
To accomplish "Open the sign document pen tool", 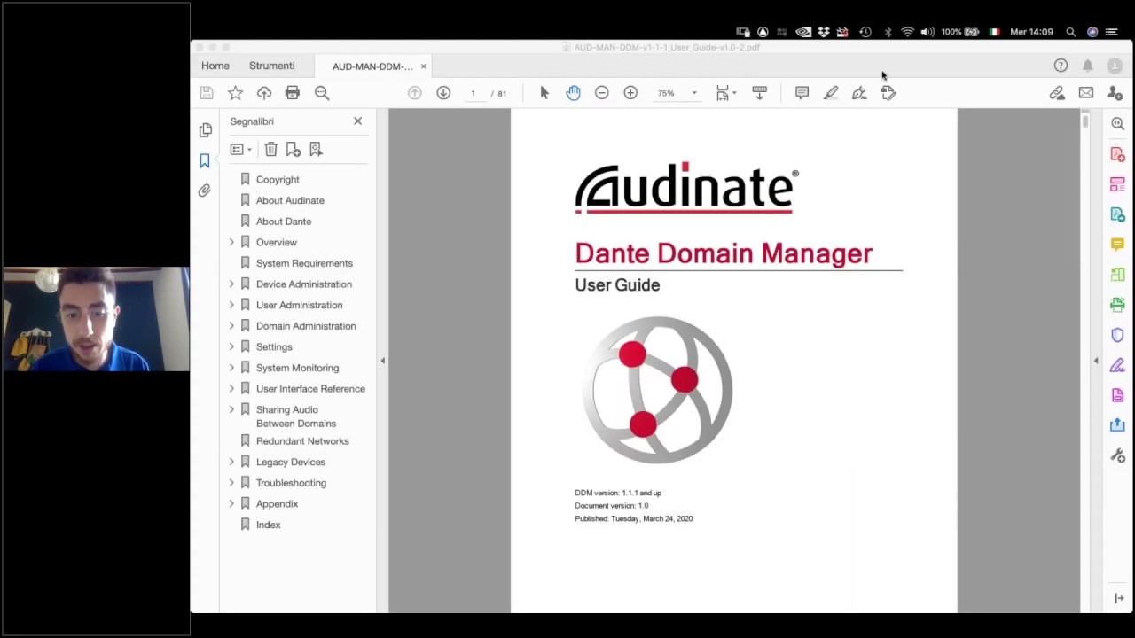I will 859,93.
